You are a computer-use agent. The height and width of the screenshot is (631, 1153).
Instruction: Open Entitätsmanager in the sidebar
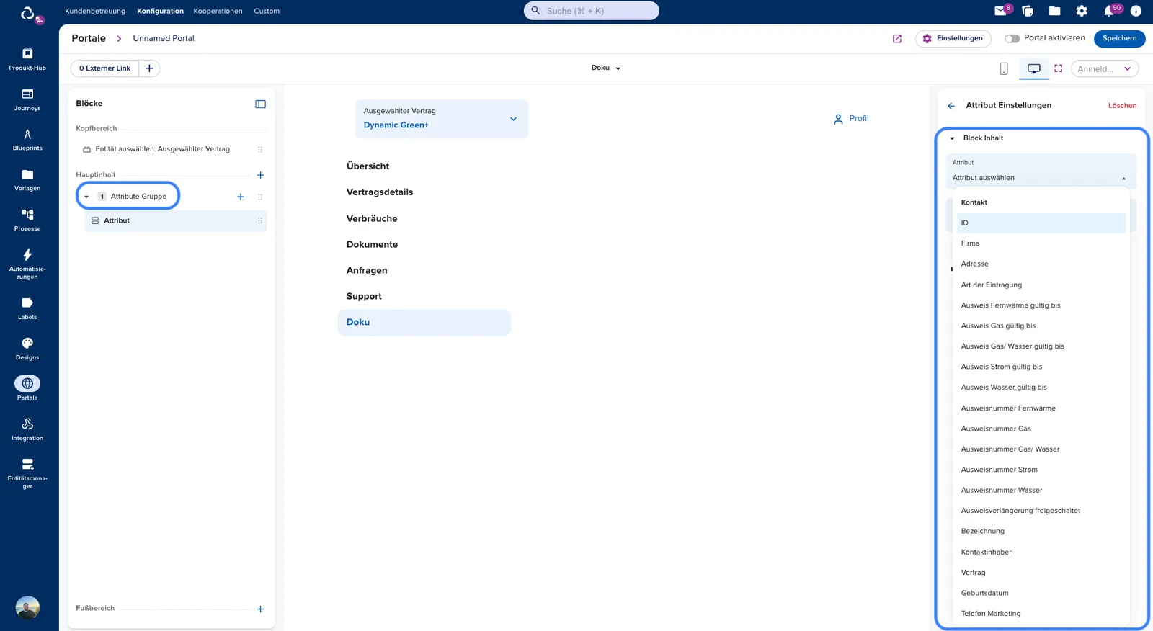(27, 473)
